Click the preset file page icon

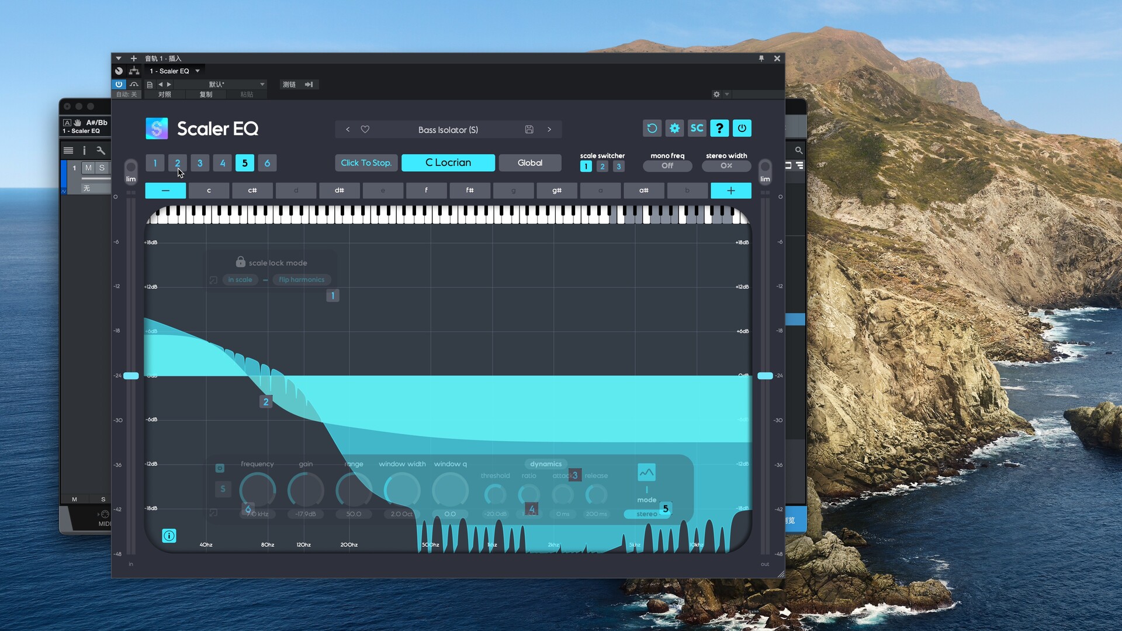(x=150, y=85)
